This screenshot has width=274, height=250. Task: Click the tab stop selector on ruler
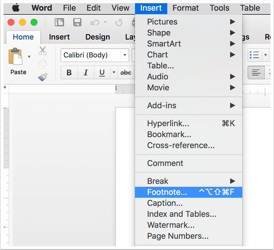(5, 87)
